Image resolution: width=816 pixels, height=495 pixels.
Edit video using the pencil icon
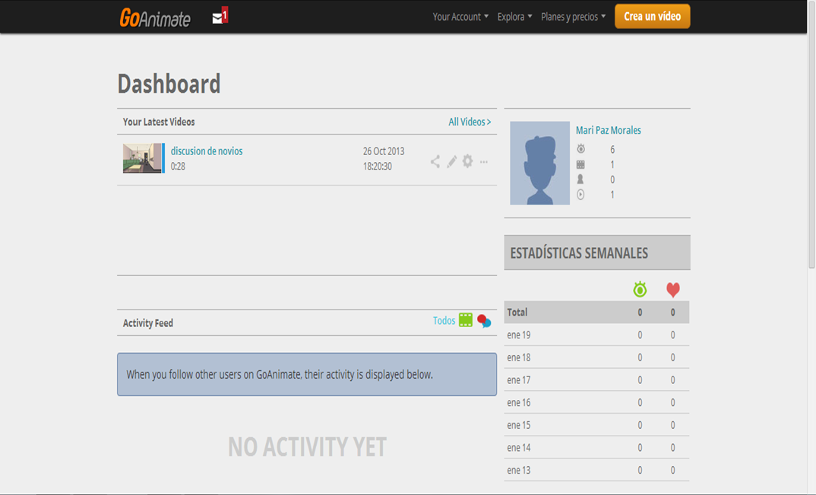point(451,161)
